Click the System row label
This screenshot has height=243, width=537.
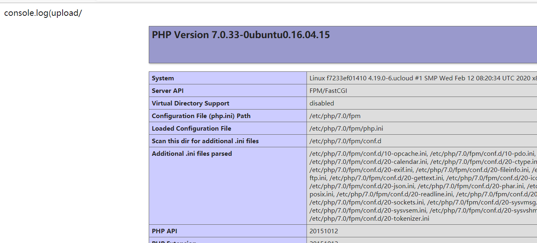163,78
